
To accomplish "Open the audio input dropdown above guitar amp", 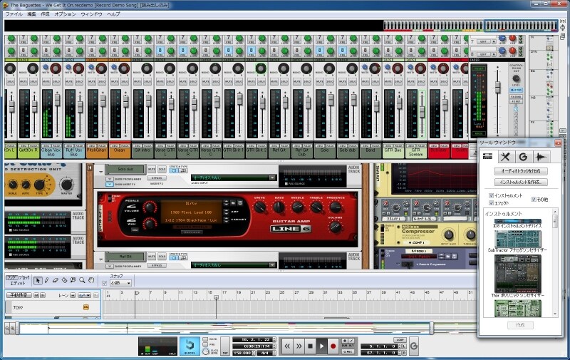I will pyautogui.click(x=232, y=178).
